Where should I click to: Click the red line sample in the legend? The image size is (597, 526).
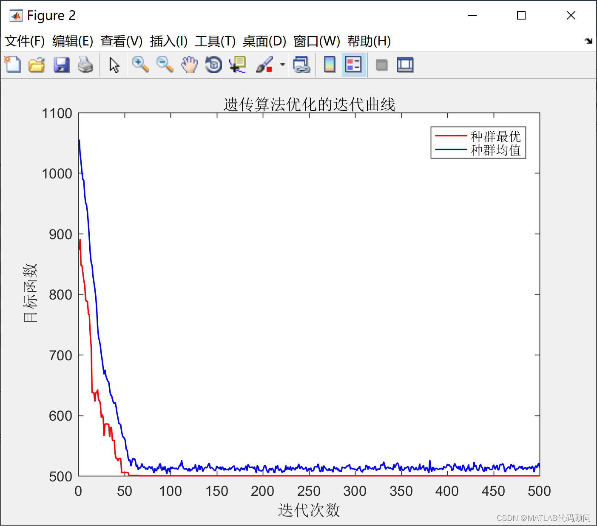point(451,136)
